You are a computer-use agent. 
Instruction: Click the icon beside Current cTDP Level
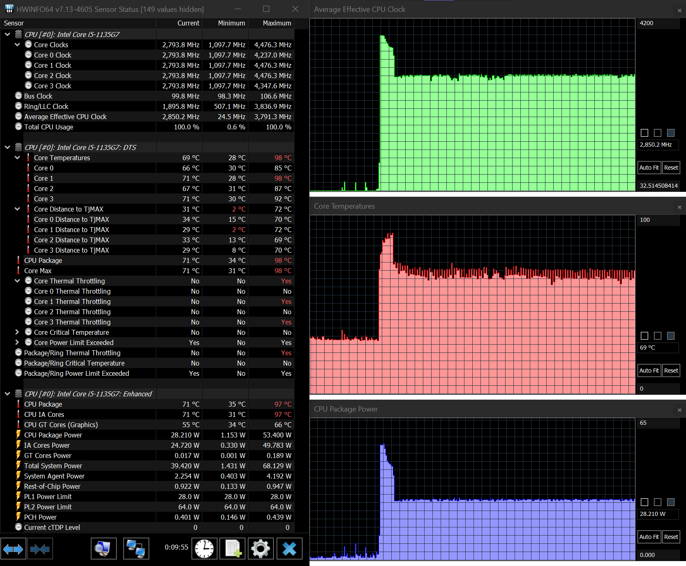(x=18, y=527)
